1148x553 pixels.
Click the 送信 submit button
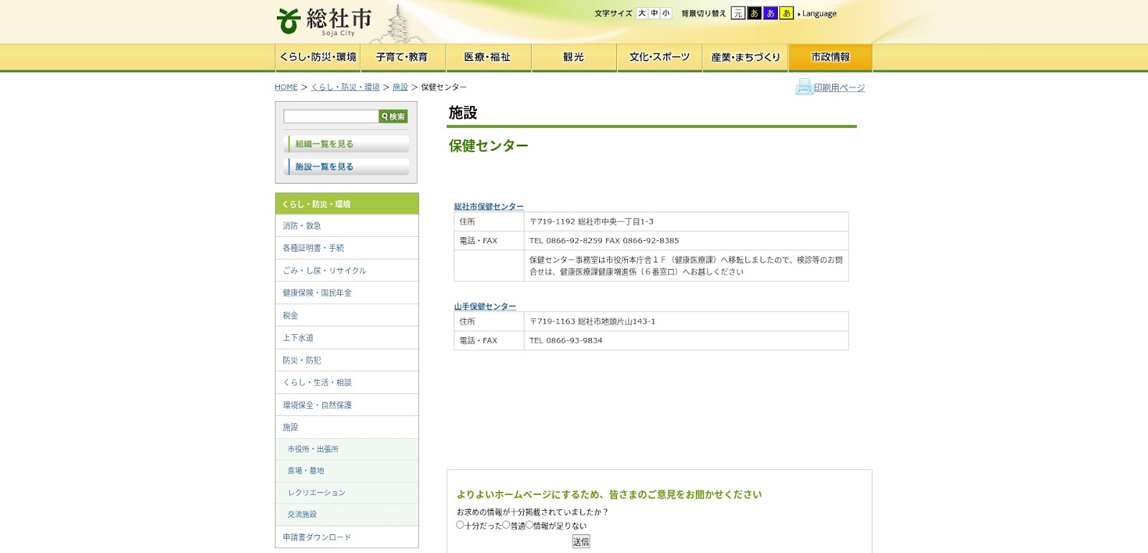[x=581, y=542]
